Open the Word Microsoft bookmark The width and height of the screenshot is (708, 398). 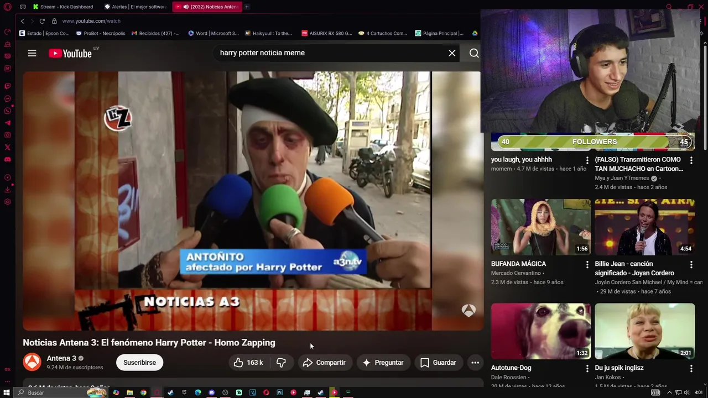214,33
